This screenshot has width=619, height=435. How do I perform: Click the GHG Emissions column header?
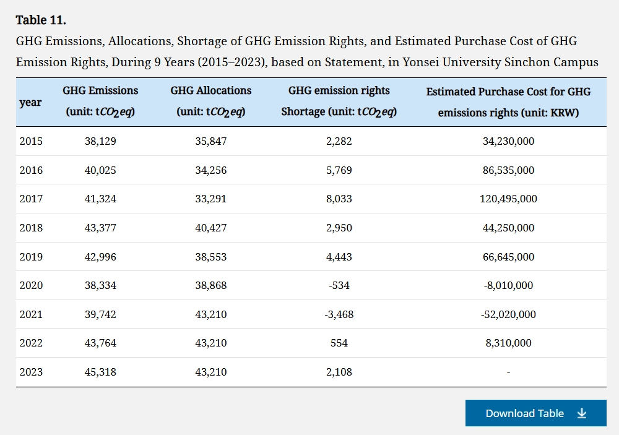point(100,101)
